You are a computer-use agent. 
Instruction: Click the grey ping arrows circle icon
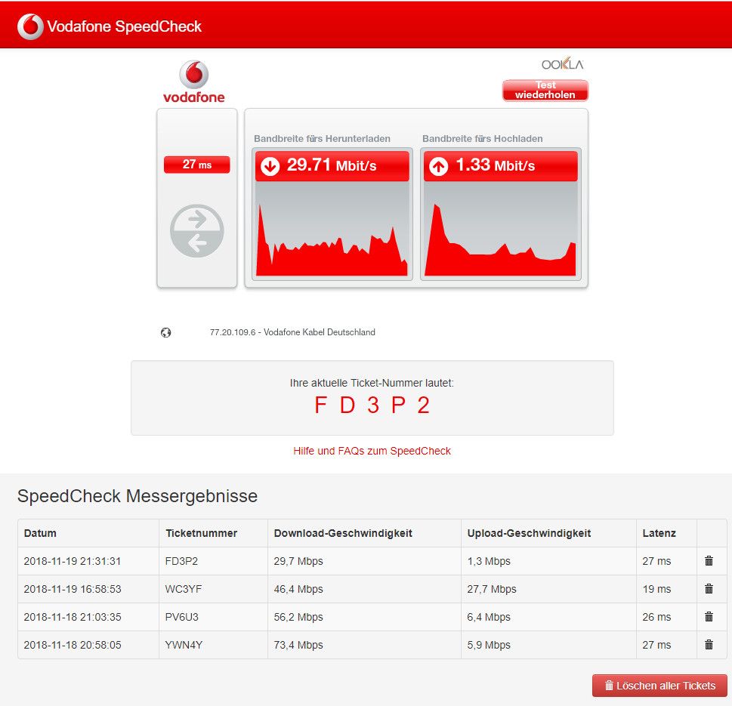[197, 231]
